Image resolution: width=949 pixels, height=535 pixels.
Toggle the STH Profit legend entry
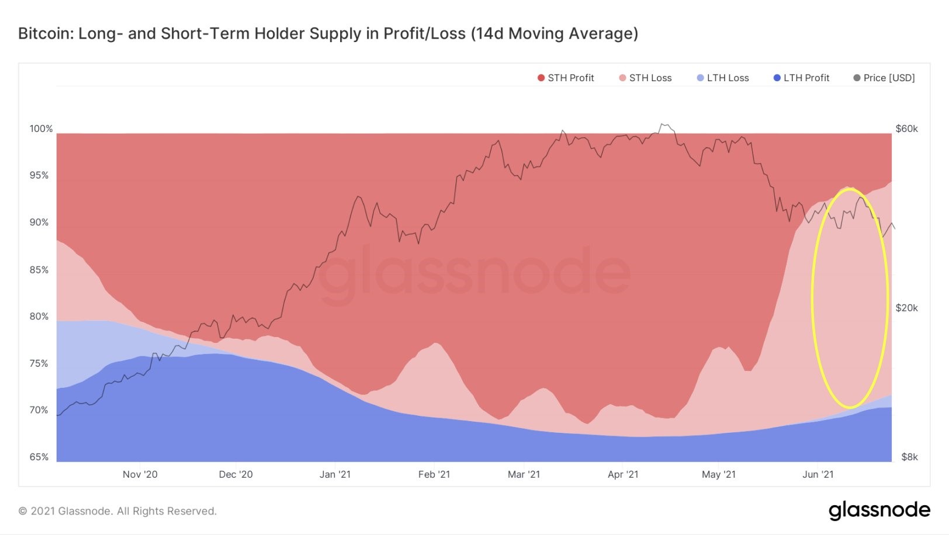coord(566,78)
